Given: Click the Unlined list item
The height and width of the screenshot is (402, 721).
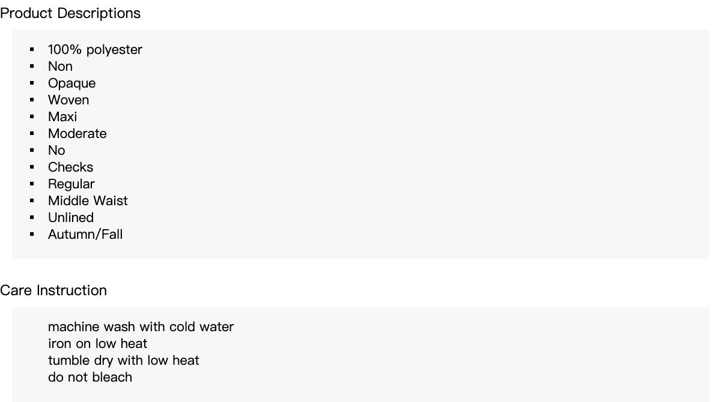Looking at the screenshot, I should pyautogui.click(x=70, y=218).
